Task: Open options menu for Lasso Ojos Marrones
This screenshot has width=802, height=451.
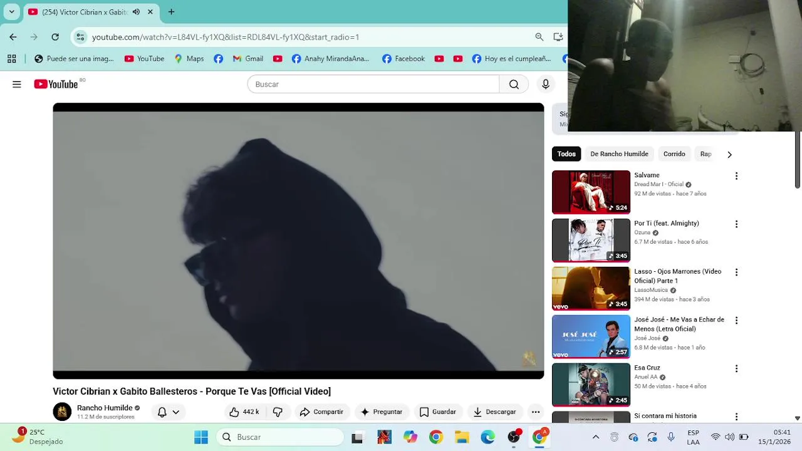Action: pos(737,272)
